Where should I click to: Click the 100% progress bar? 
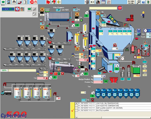coord(18,70)
